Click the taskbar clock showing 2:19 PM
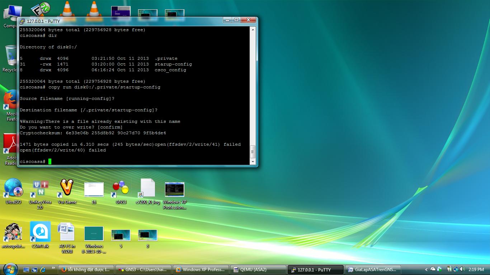The height and width of the screenshot is (275, 490). pyautogui.click(x=476, y=270)
